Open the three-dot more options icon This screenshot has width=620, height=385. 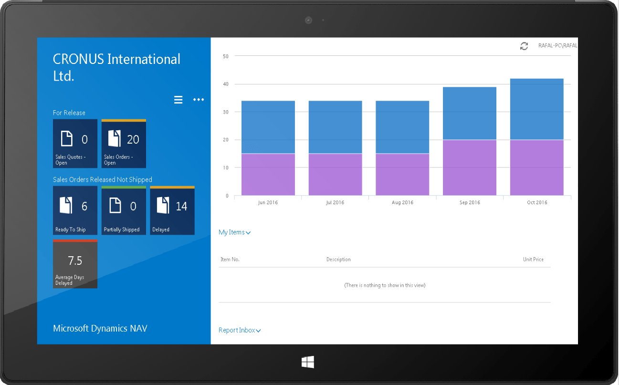(199, 100)
